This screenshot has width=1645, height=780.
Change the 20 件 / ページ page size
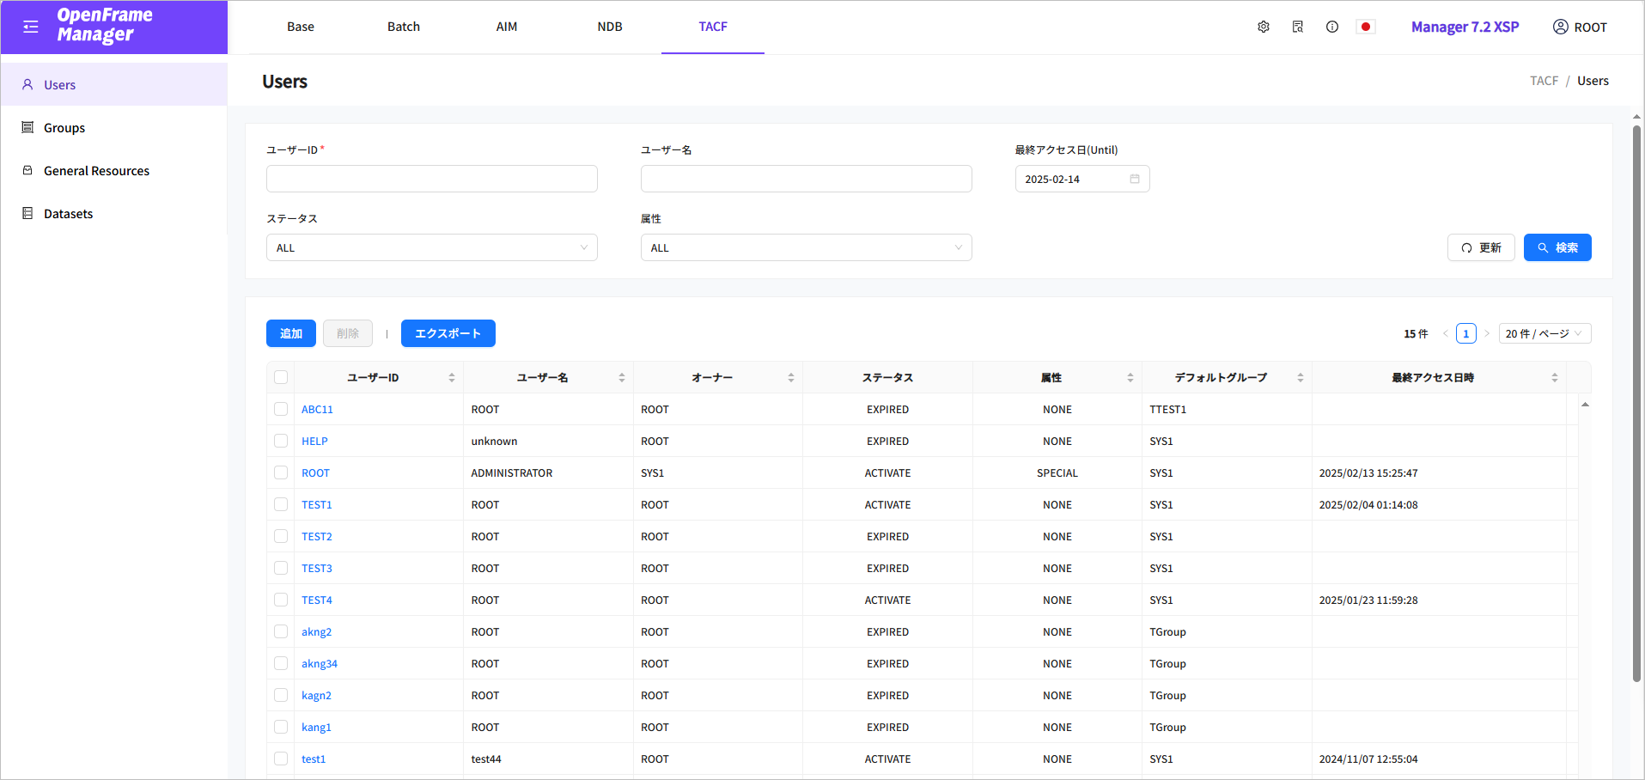point(1544,333)
